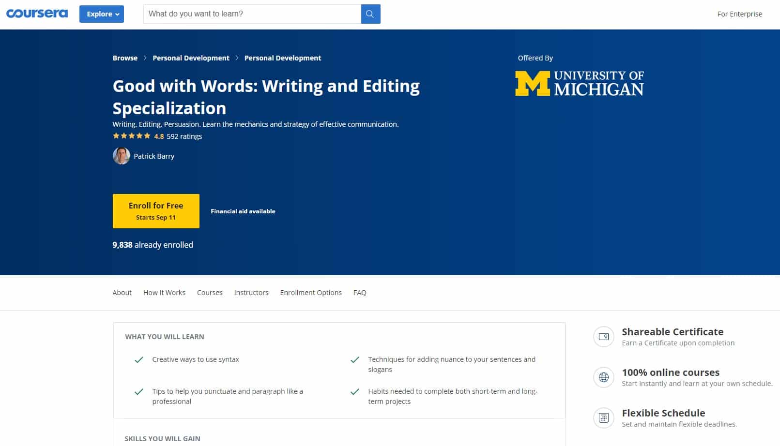The height and width of the screenshot is (446, 780).
Task: Click the search magnifier icon button
Action: click(x=371, y=14)
